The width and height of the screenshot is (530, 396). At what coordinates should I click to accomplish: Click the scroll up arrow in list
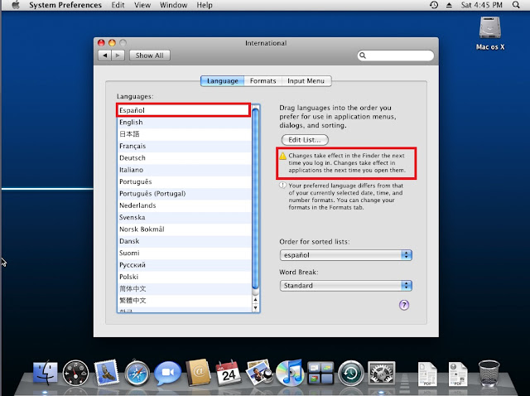[x=256, y=300]
